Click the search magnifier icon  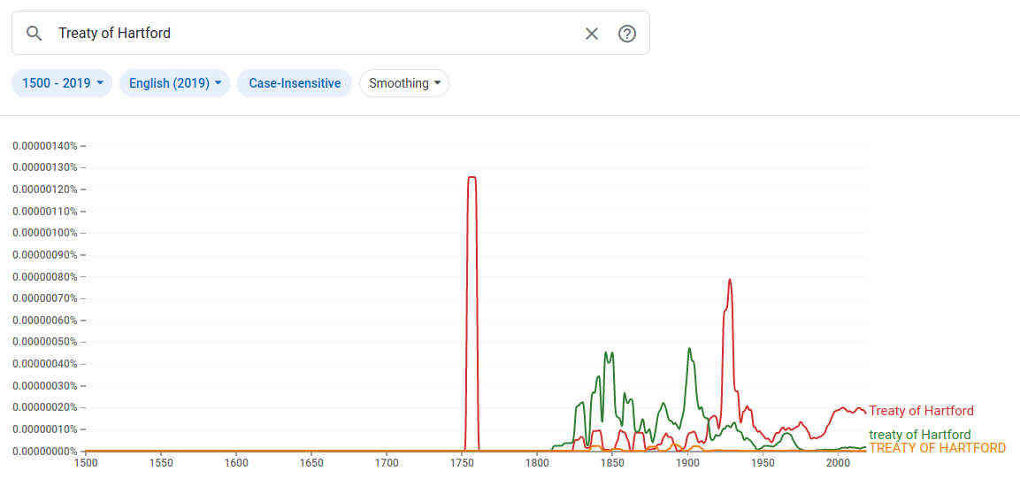(35, 34)
